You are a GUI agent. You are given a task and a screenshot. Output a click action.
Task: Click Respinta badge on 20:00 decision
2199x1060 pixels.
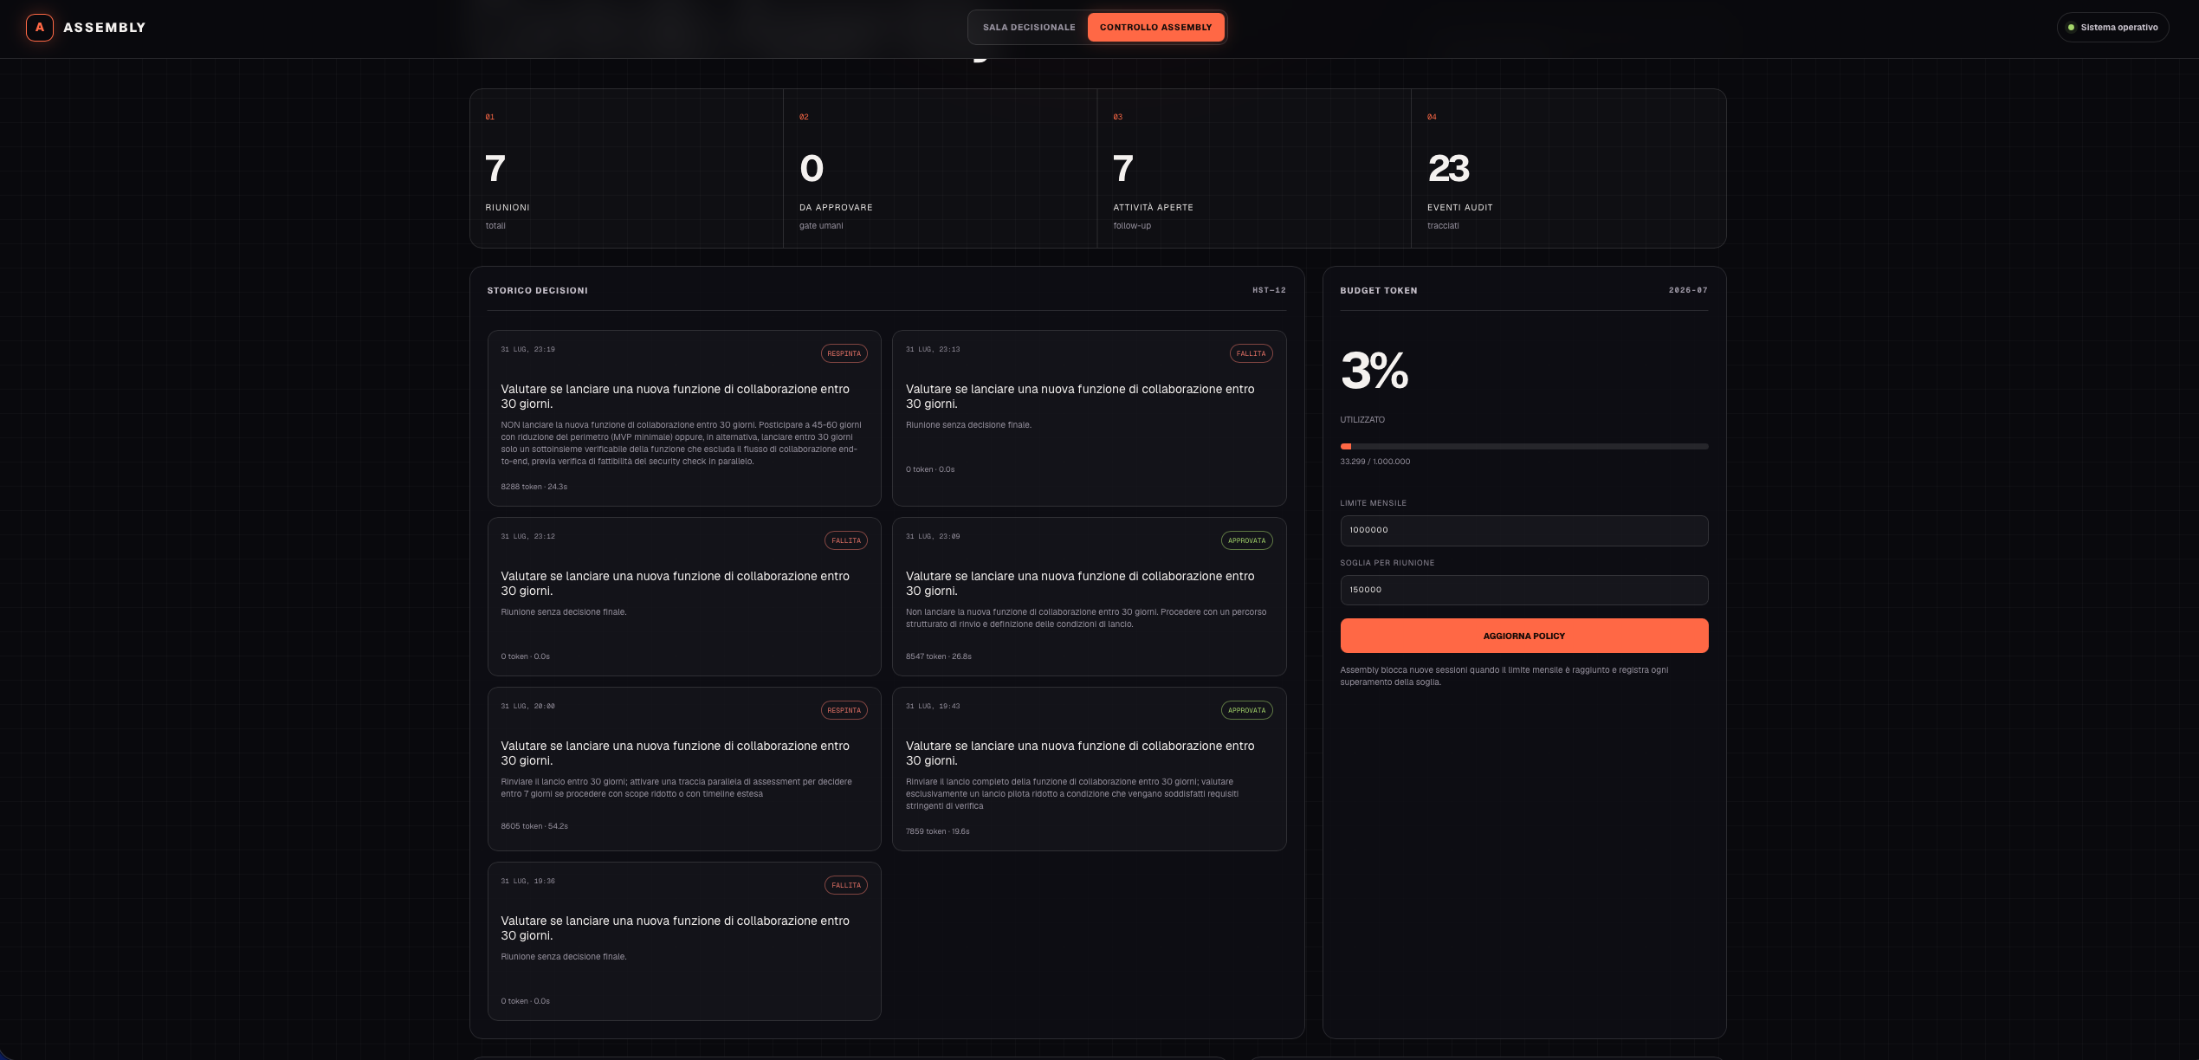click(x=844, y=710)
